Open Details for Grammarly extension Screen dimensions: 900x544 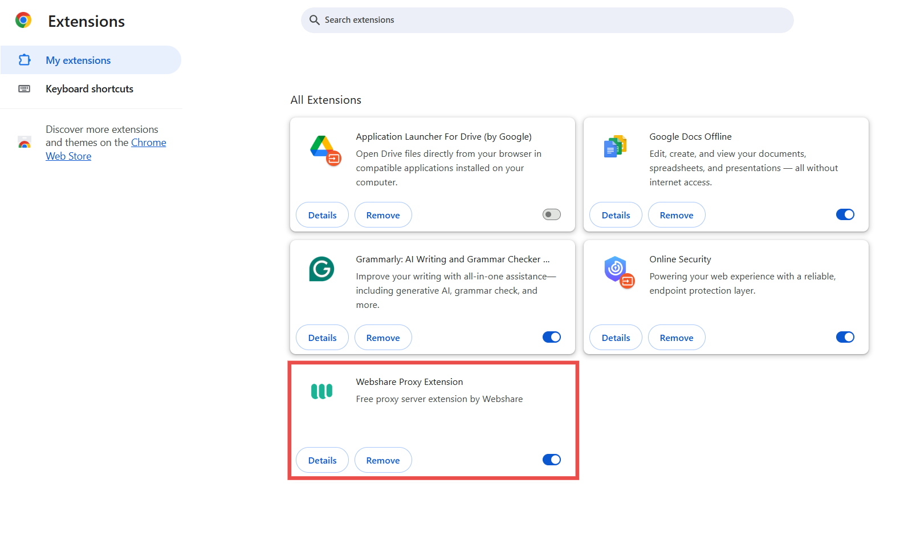click(322, 338)
